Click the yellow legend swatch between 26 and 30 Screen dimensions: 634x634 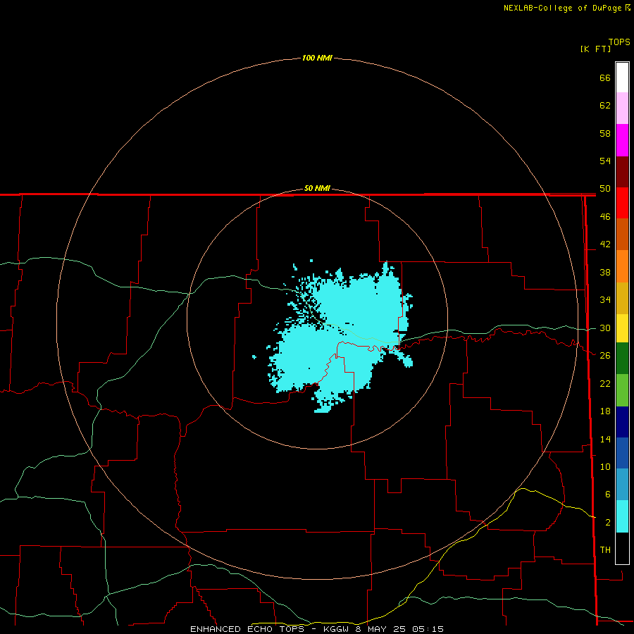[622, 328]
